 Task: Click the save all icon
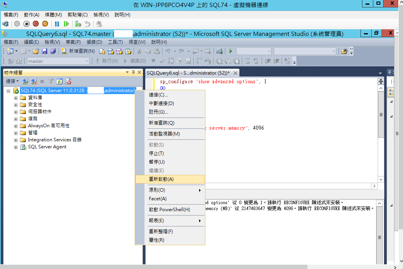53,52
